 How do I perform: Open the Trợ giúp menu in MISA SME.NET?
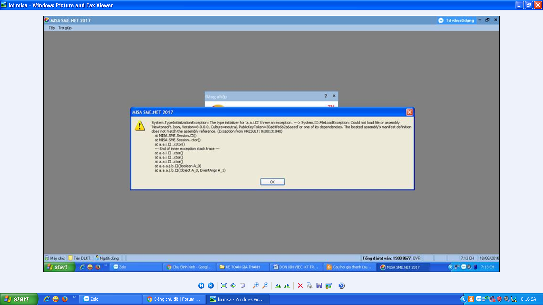tap(65, 28)
